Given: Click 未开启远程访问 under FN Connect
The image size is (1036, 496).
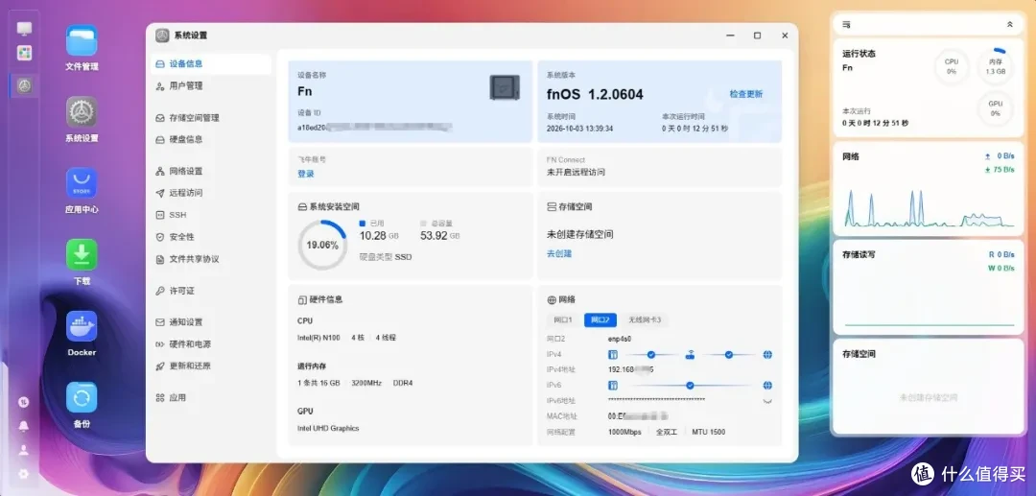Looking at the screenshot, I should click(576, 173).
